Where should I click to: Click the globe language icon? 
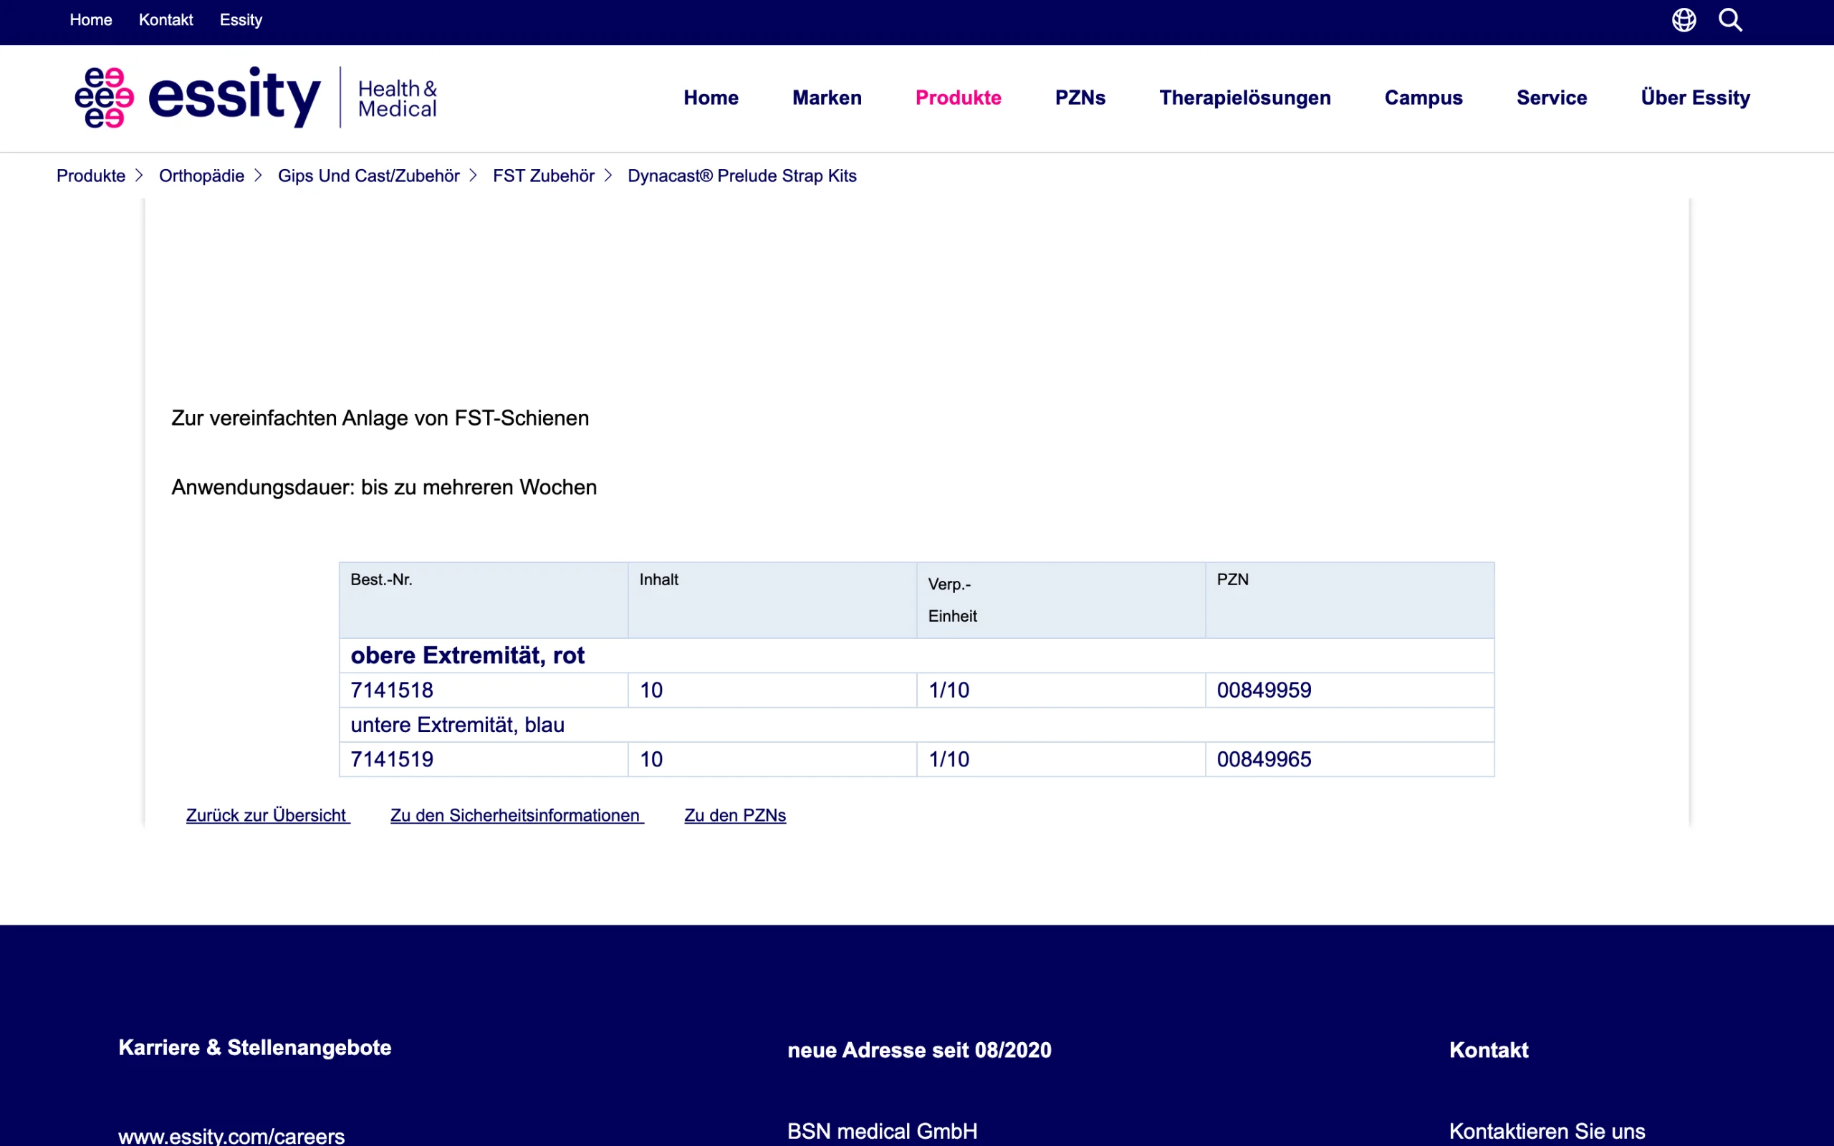(1684, 20)
